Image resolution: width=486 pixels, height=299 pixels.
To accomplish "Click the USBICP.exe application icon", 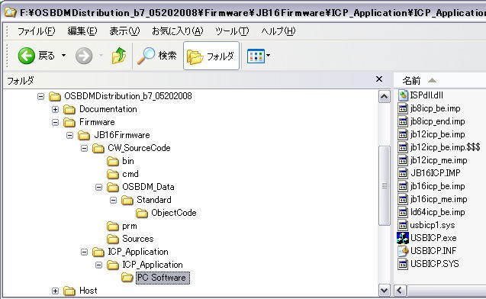I will click(403, 238).
